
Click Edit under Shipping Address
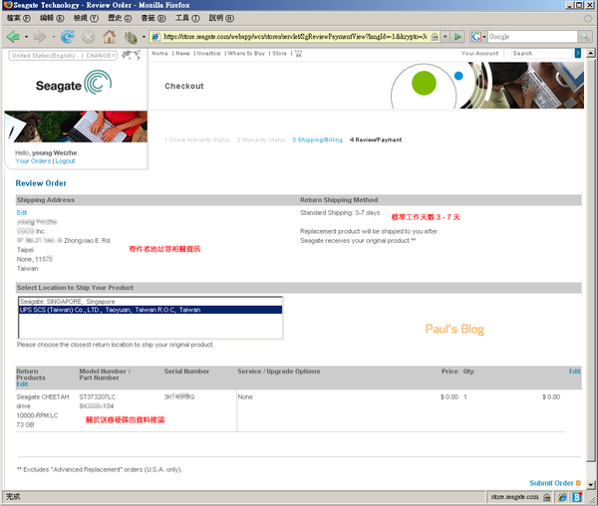click(x=22, y=212)
